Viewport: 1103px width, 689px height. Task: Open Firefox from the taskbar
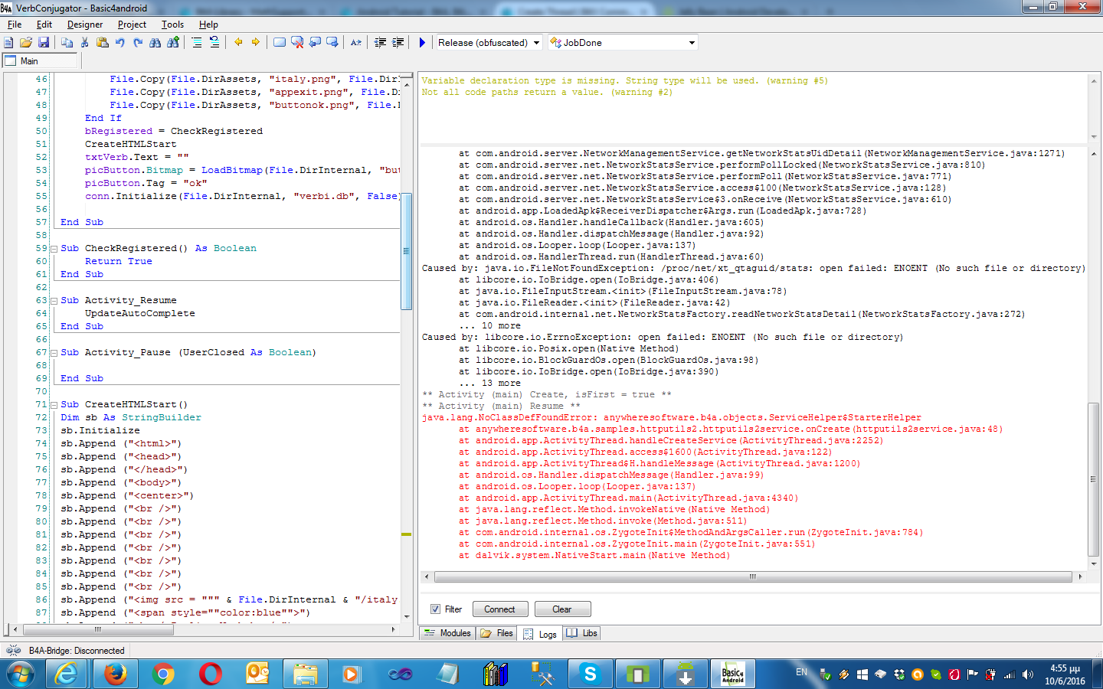(115, 674)
